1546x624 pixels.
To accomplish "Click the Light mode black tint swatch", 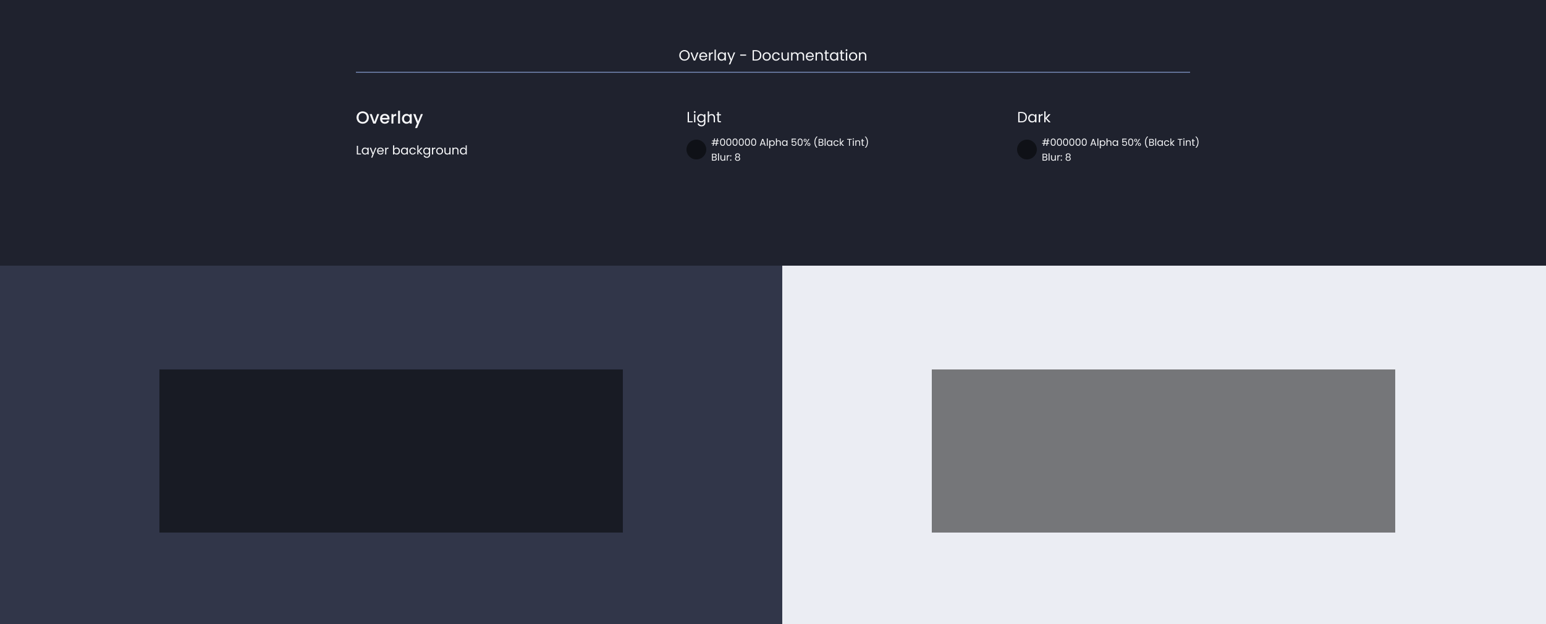I will [696, 150].
